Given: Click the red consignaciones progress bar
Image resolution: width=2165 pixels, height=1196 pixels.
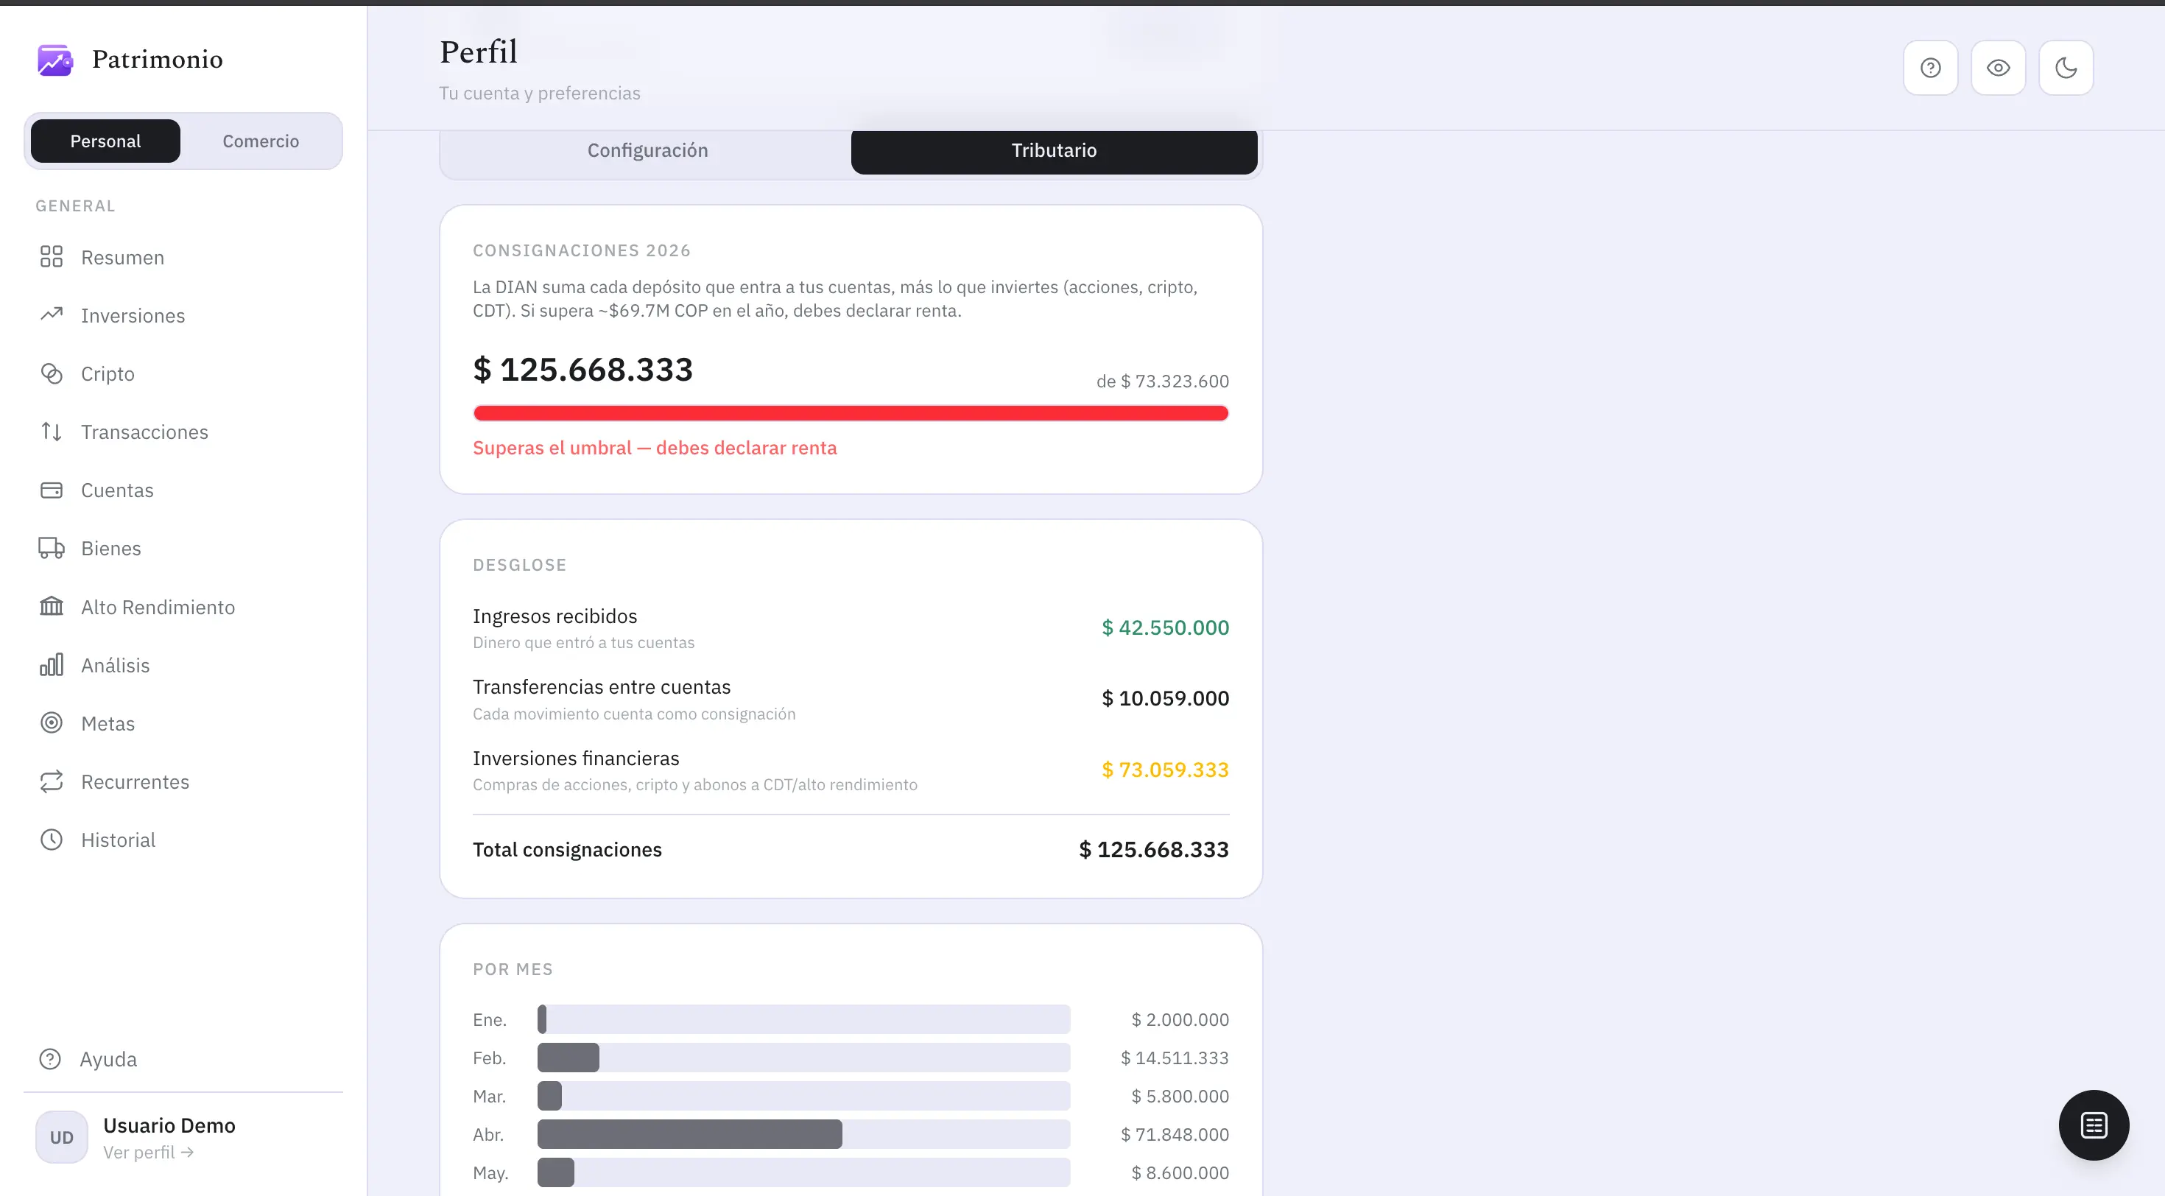Looking at the screenshot, I should click(x=851, y=412).
